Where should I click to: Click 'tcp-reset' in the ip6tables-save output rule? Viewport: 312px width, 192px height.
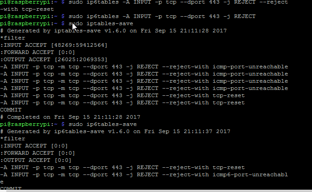click(x=228, y=167)
